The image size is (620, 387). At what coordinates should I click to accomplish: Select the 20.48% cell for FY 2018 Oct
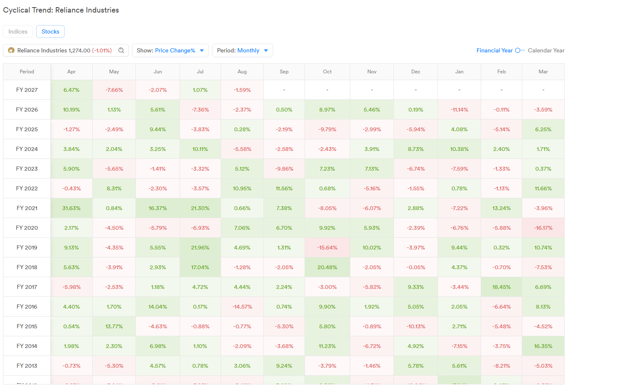click(328, 267)
